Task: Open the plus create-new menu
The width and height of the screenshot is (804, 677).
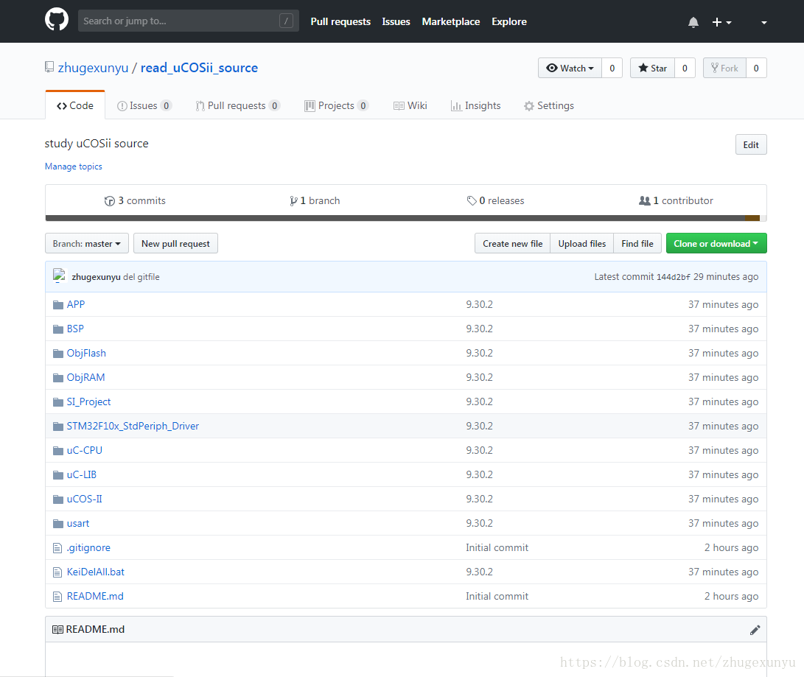Action: click(722, 22)
